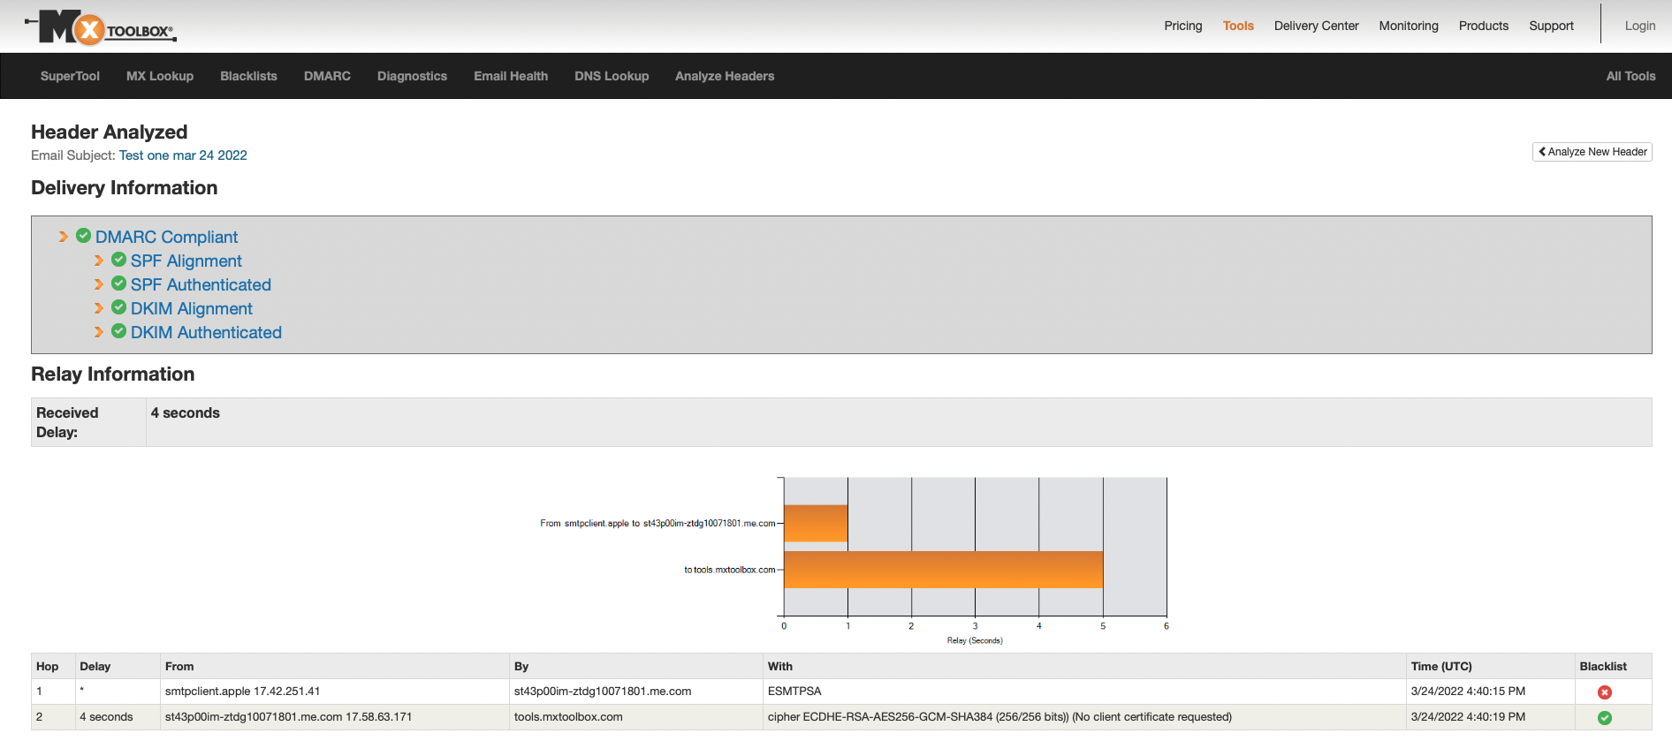Expand the SPF Authenticated arrow
The width and height of the screenshot is (1672, 741).
(x=99, y=284)
